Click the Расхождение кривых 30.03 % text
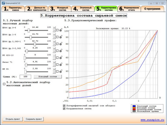Screen dimensions: 167x125 click(113, 29)
